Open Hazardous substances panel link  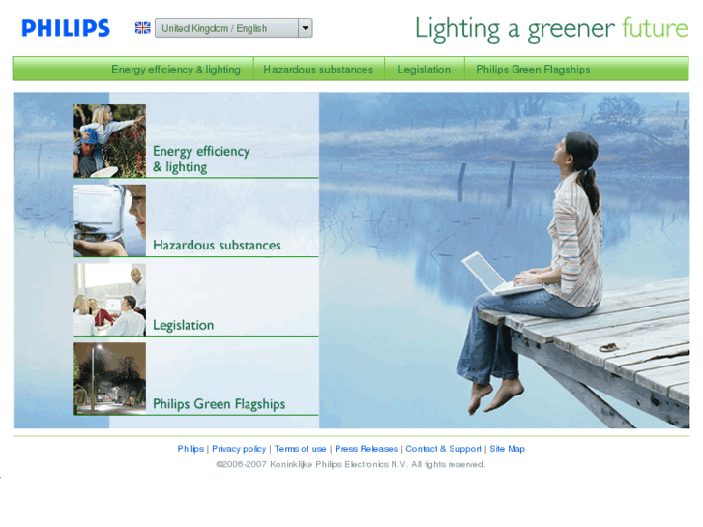pyautogui.click(x=217, y=245)
